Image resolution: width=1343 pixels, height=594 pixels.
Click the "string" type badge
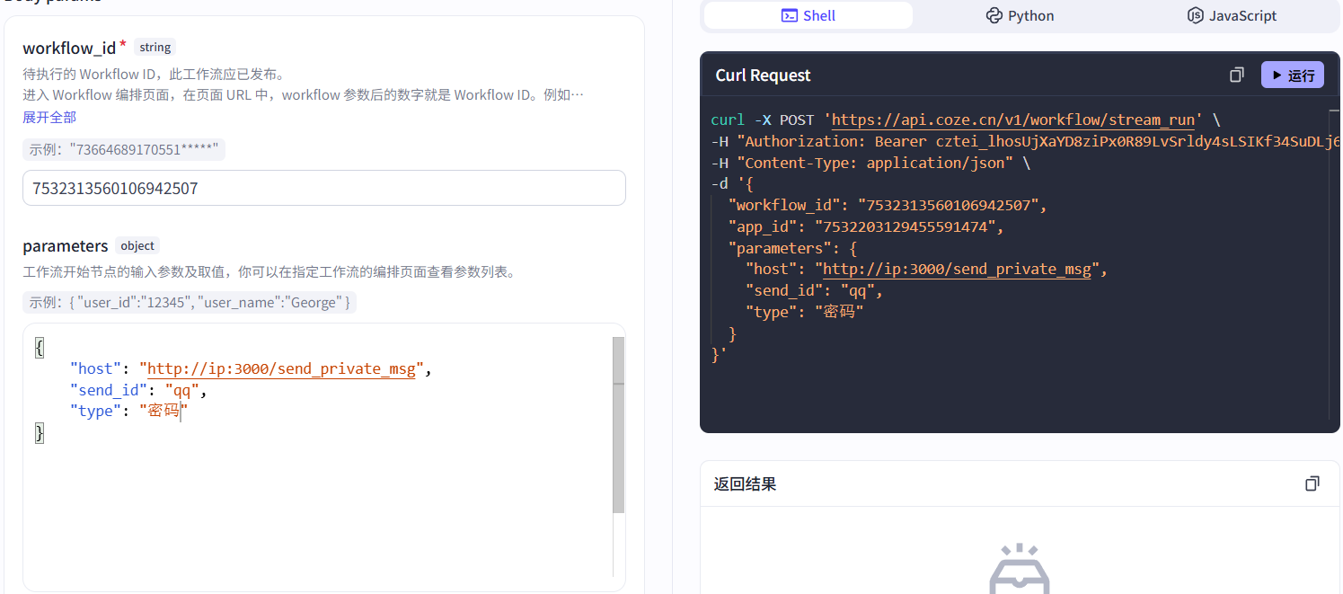click(x=155, y=48)
